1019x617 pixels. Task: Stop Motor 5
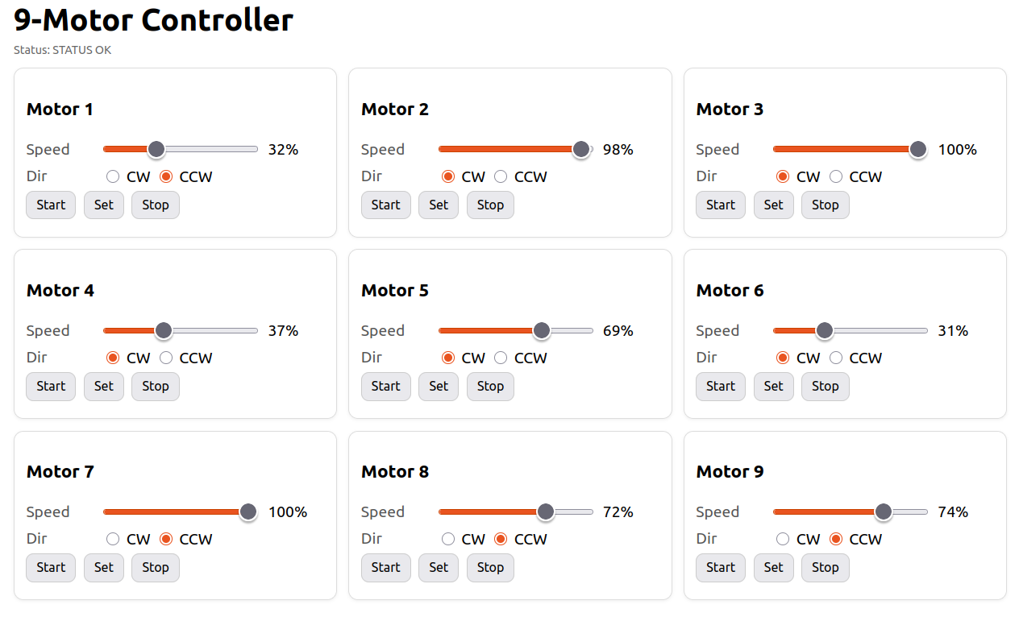tap(490, 386)
